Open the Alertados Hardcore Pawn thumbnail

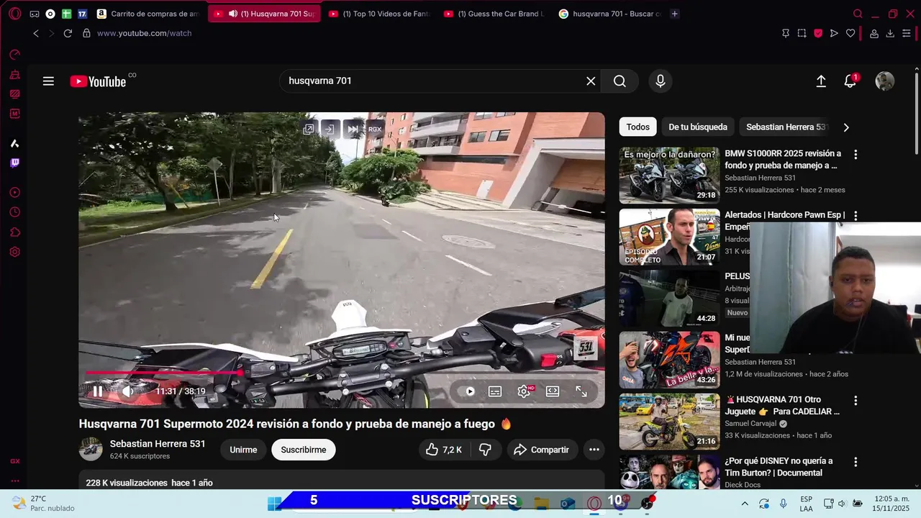(669, 237)
